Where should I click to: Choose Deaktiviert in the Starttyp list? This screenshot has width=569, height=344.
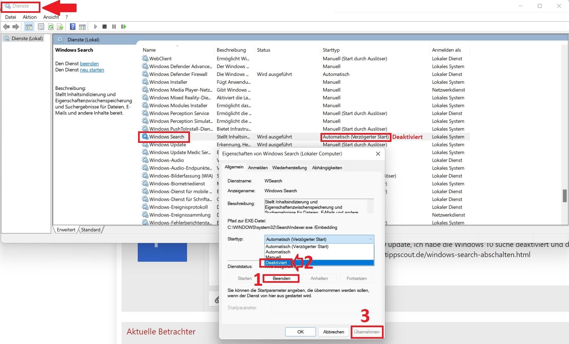point(319,263)
